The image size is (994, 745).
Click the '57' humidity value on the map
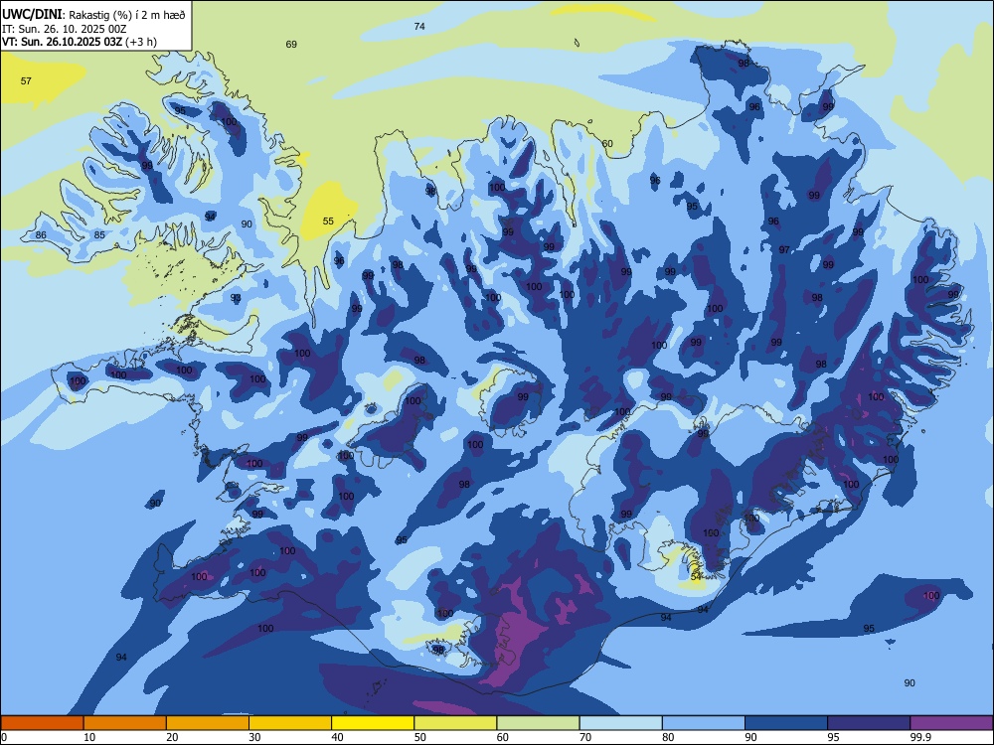click(26, 81)
